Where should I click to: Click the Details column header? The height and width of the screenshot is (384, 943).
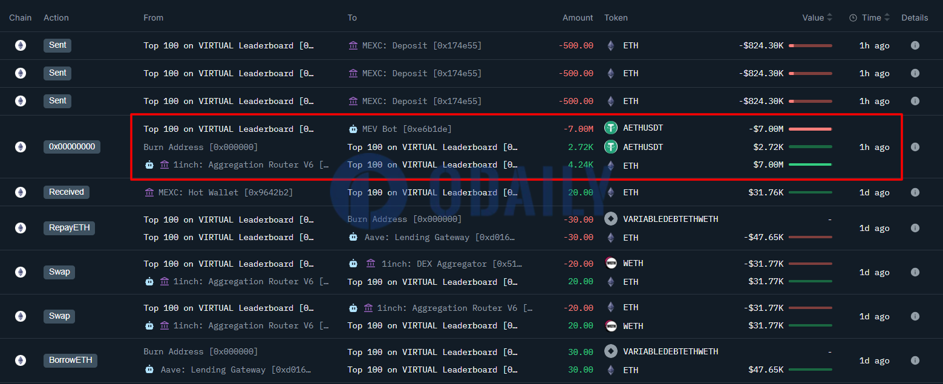click(915, 18)
